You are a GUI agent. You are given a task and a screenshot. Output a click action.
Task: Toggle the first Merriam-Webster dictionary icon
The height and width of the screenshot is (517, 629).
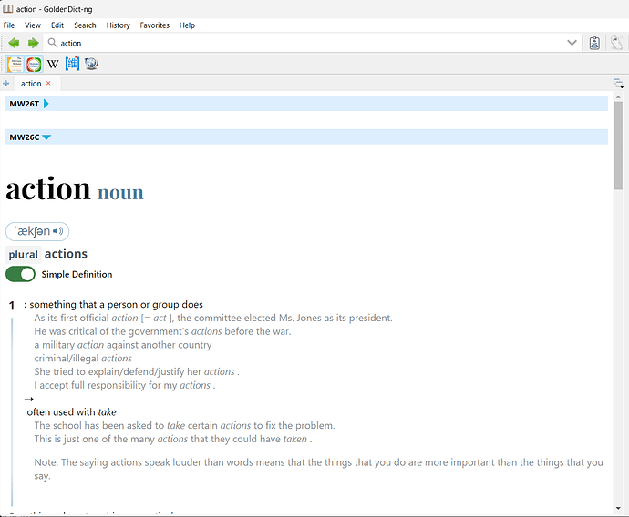coord(15,64)
